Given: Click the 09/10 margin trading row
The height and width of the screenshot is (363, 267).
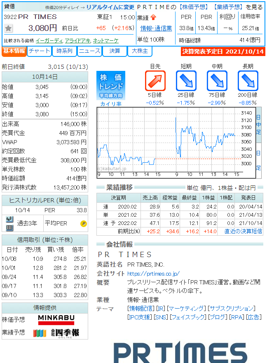Looking at the screenshot, I should click(x=44, y=295).
